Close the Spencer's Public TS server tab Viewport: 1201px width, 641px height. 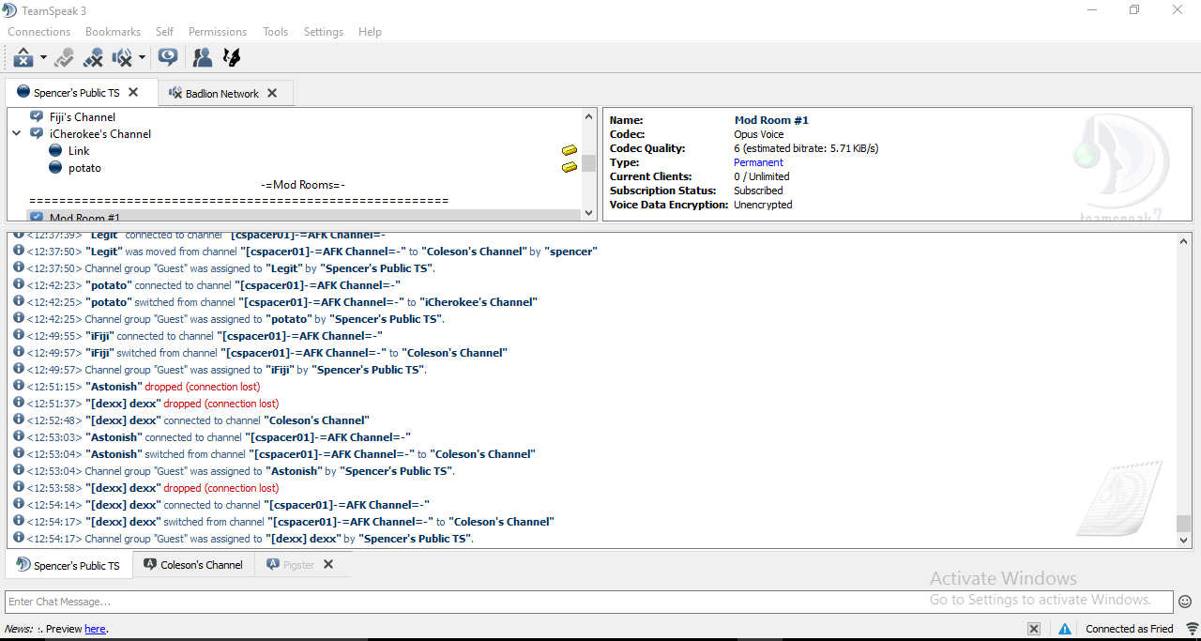[133, 93]
